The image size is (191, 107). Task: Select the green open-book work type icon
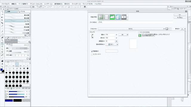click(x=112, y=17)
